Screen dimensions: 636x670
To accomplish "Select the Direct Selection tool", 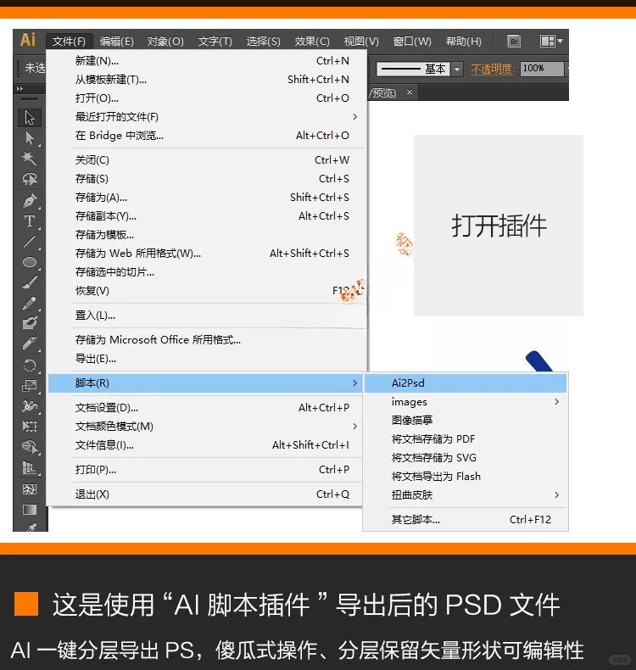I will (x=30, y=138).
